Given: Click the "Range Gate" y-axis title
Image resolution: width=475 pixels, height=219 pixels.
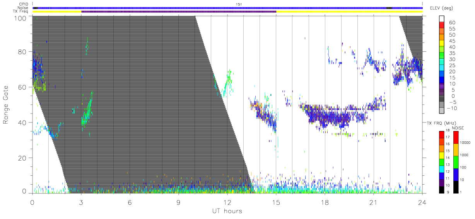Looking at the screenshot, I should click(6, 105).
